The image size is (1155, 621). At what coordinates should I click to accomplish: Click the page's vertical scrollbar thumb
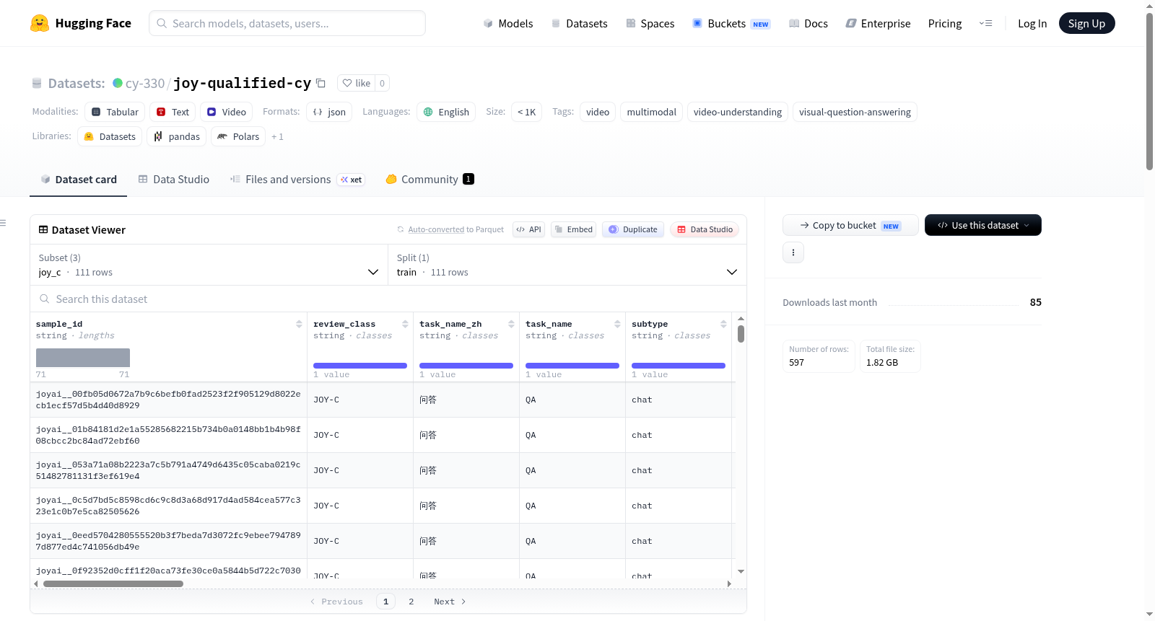pyautogui.click(x=1149, y=91)
